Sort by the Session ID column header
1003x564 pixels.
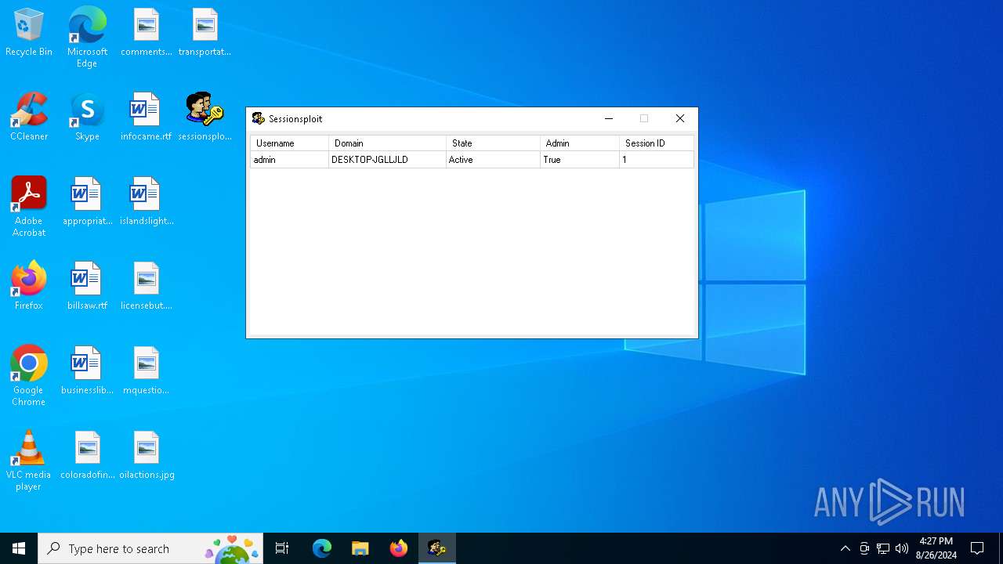point(656,143)
